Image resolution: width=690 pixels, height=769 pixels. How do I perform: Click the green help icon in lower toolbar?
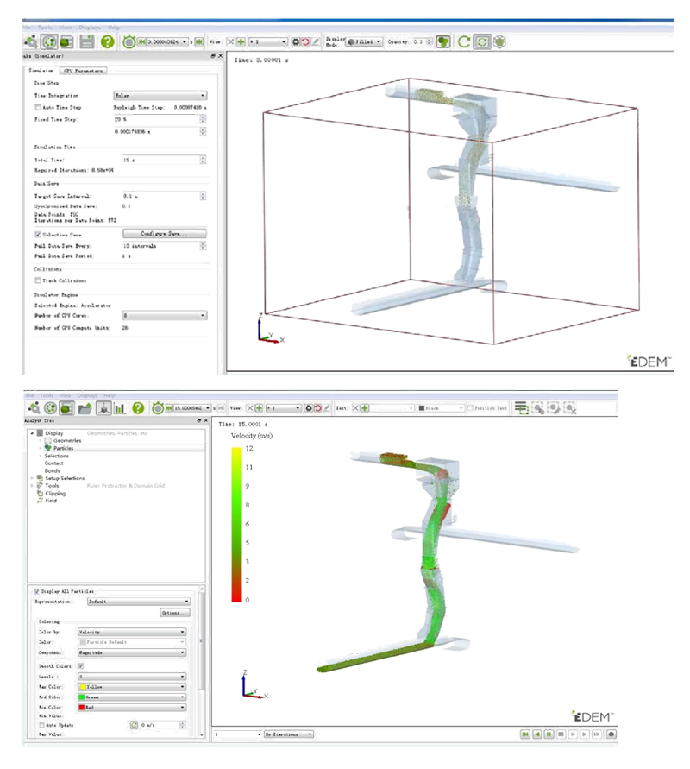138,407
